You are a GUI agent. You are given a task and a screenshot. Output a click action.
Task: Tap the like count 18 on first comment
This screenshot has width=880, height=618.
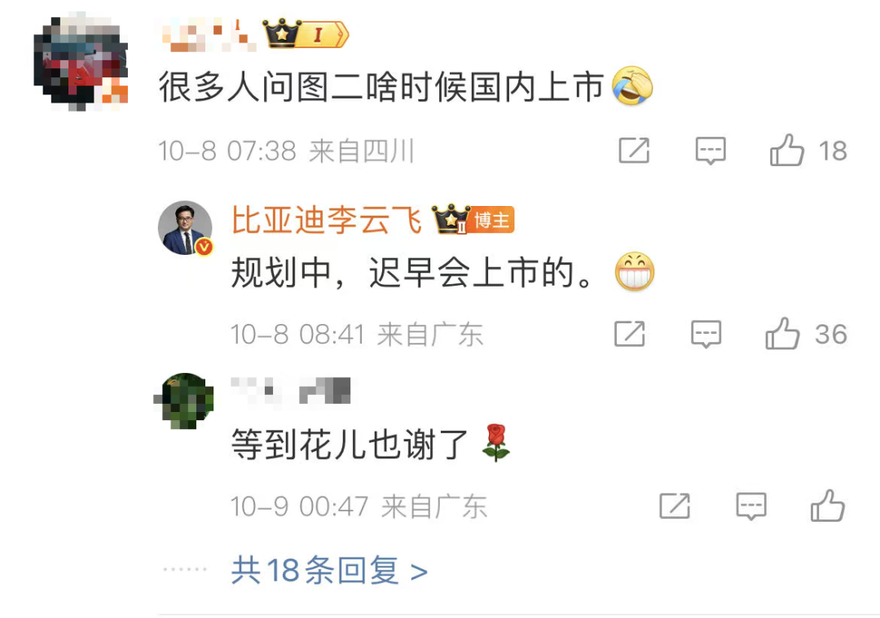pos(833,151)
